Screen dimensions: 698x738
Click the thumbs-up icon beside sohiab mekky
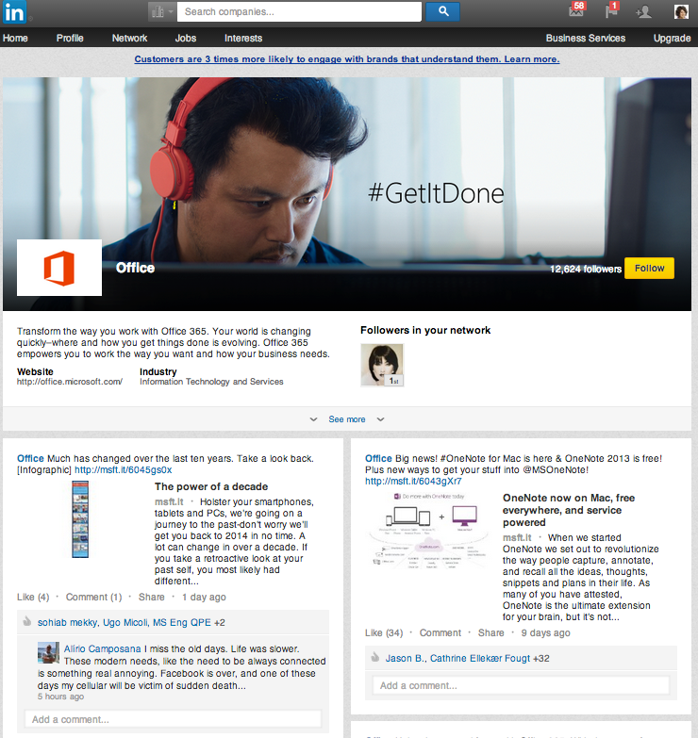[x=27, y=622]
